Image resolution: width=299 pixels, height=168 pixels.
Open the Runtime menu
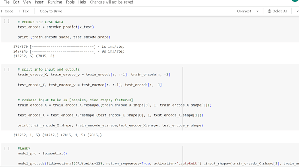pyautogui.click(x=55, y=2)
